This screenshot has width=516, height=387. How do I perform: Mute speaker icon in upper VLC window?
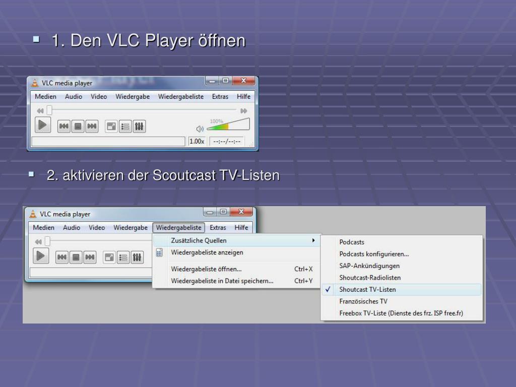(200, 129)
